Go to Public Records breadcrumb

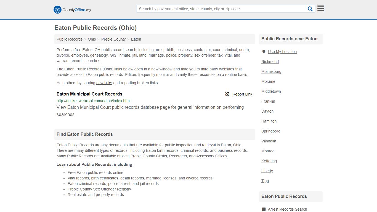pyautogui.click(x=70, y=39)
